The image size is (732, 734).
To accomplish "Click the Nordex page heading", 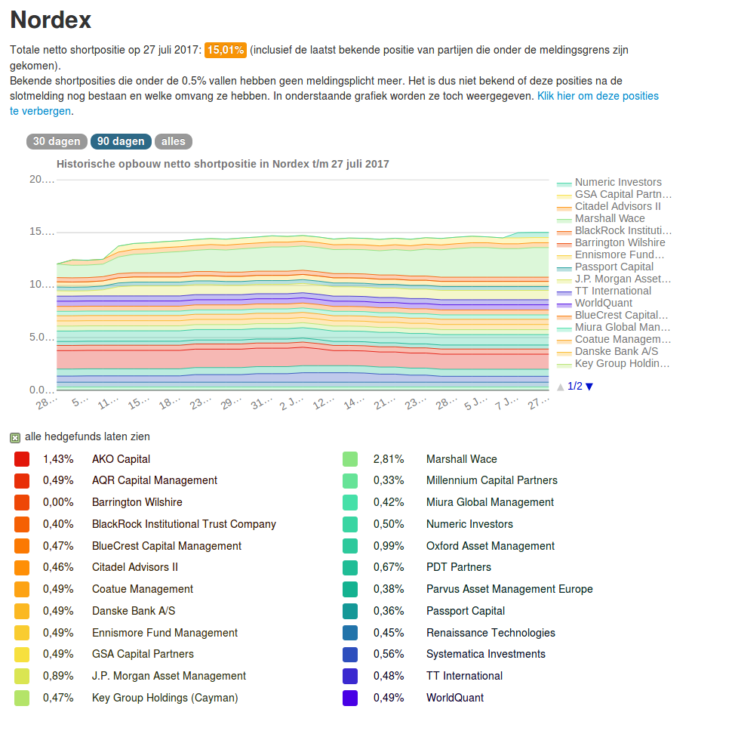I will 51,20.
